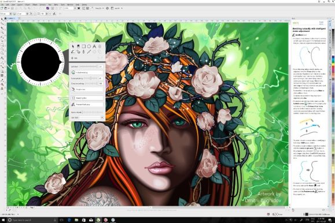This screenshot has width=335, height=223.
Task: Open the Effects menu
Action: pyautogui.click(x=35, y=5)
